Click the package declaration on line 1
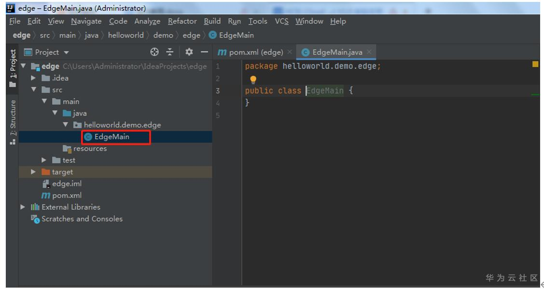 313,66
